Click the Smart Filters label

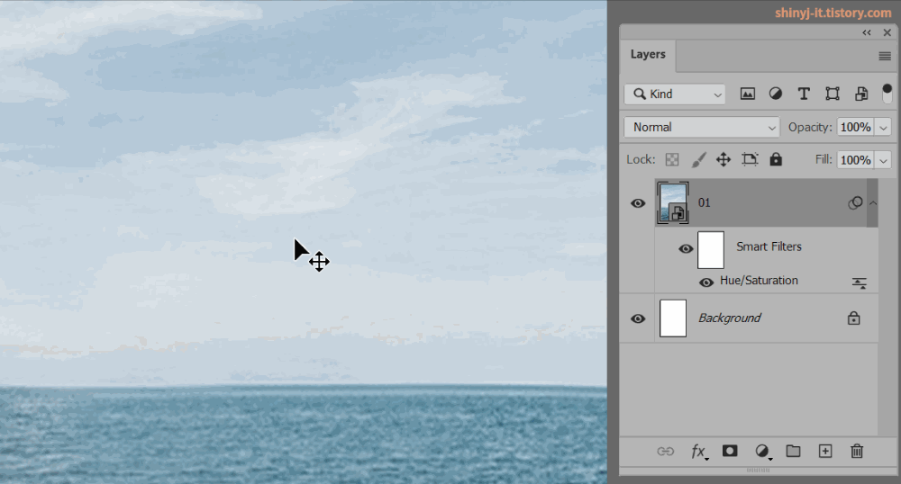coord(769,246)
